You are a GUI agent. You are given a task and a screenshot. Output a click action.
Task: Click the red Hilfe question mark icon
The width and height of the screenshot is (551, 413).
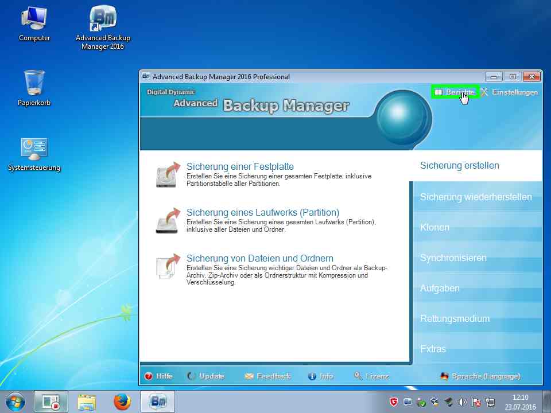click(149, 376)
